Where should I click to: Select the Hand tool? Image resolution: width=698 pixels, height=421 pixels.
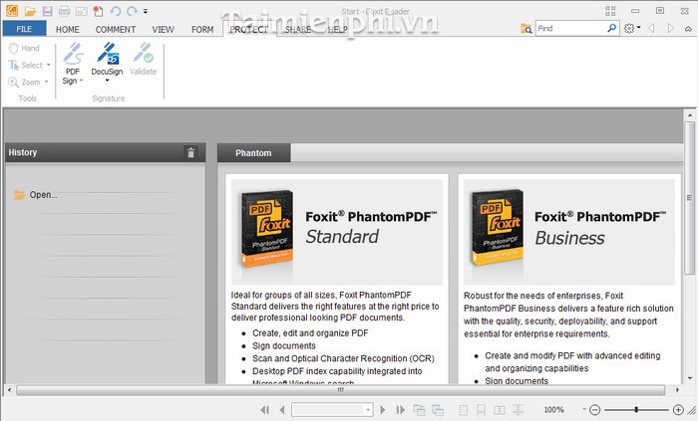coord(25,48)
